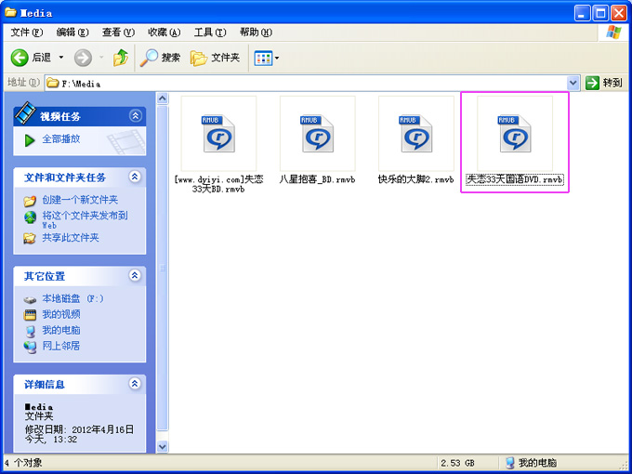This screenshot has height=474, width=632.
Task: Click the 全部播放 link
Action: pos(61,139)
